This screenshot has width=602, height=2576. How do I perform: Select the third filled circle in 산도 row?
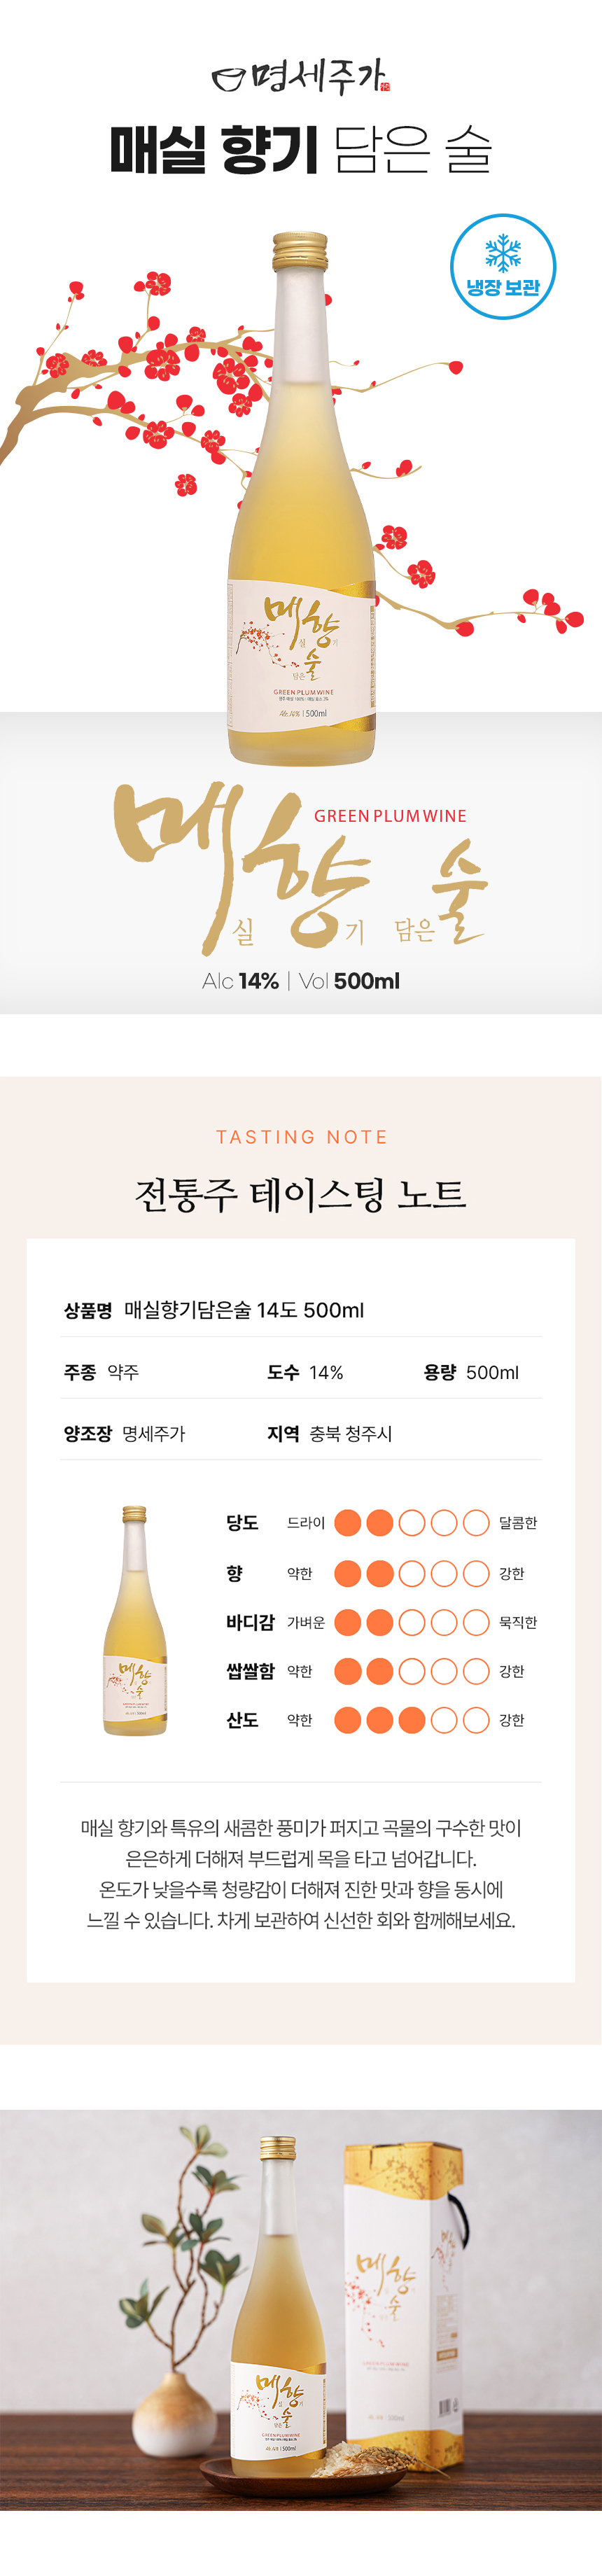(412, 1720)
